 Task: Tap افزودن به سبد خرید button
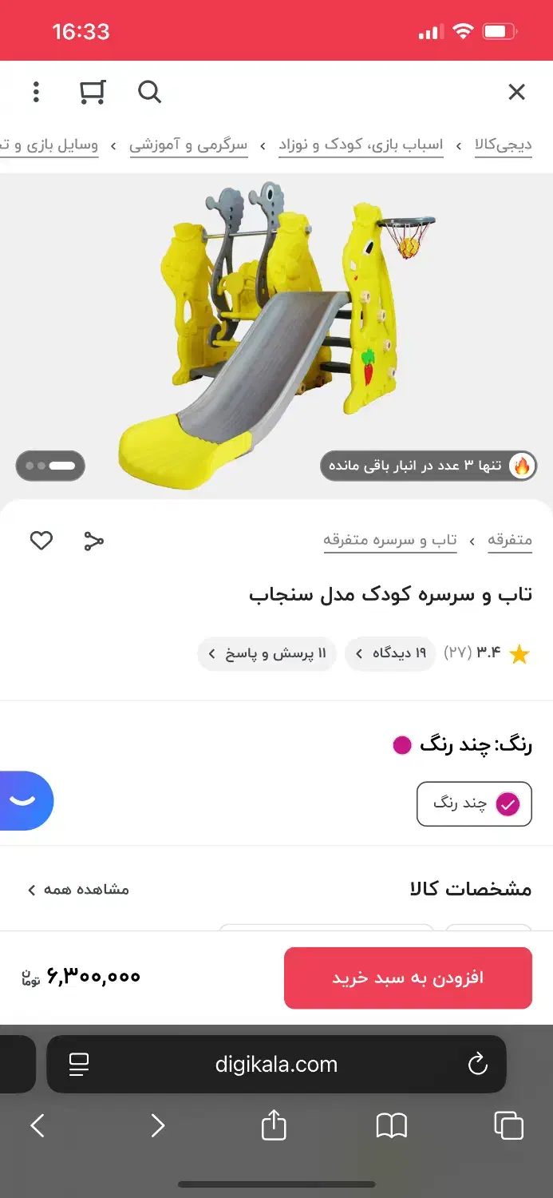coord(408,978)
